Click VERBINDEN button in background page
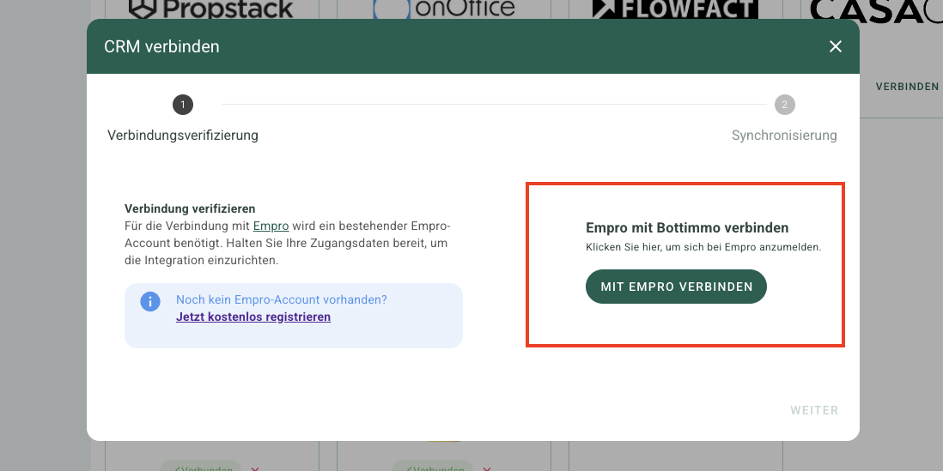Screen dimensions: 943x471 tap(907, 87)
